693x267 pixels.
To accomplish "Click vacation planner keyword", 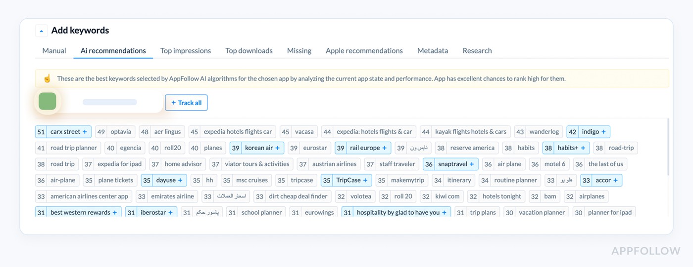I will click(x=536, y=212).
